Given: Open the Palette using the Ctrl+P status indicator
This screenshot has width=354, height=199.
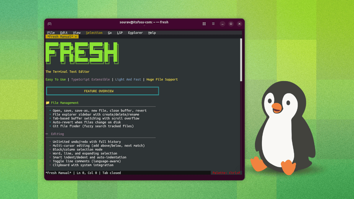Looking at the screenshot, I should (226, 173).
